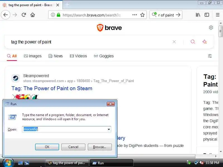Image resolution: width=223 pixels, height=167 pixels.
Task: Open 'Tag: The Power of Paint on Steam' link
Action: [x=52, y=88]
